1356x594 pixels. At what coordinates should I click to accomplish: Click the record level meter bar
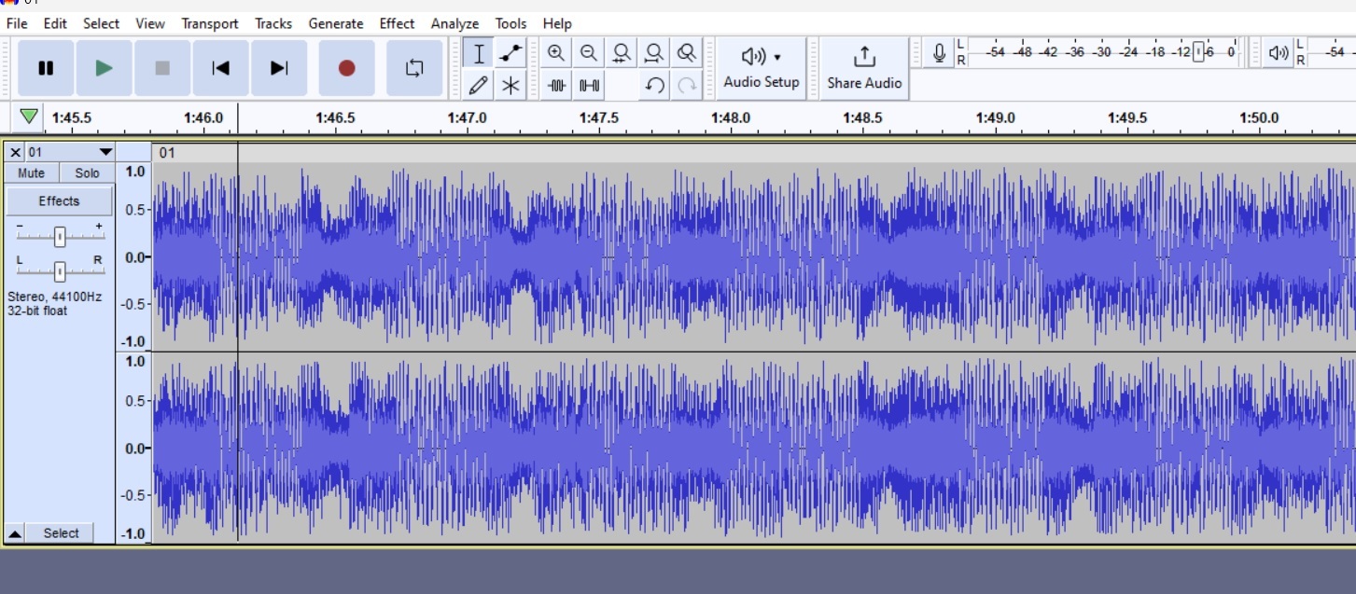pos(1102,52)
